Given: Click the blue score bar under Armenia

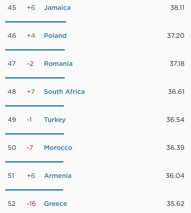Looking at the screenshot, I should pyautogui.click(x=34, y=190).
